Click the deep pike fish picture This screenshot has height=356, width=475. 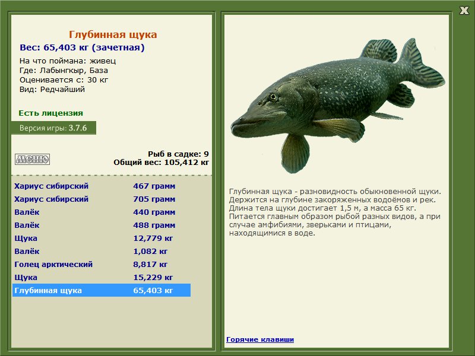(338, 104)
